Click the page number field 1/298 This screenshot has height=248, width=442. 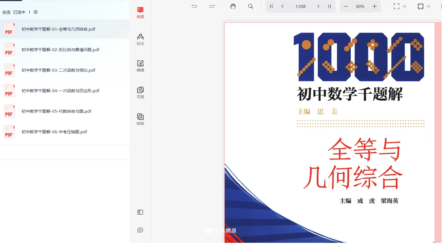pyautogui.click(x=300, y=7)
